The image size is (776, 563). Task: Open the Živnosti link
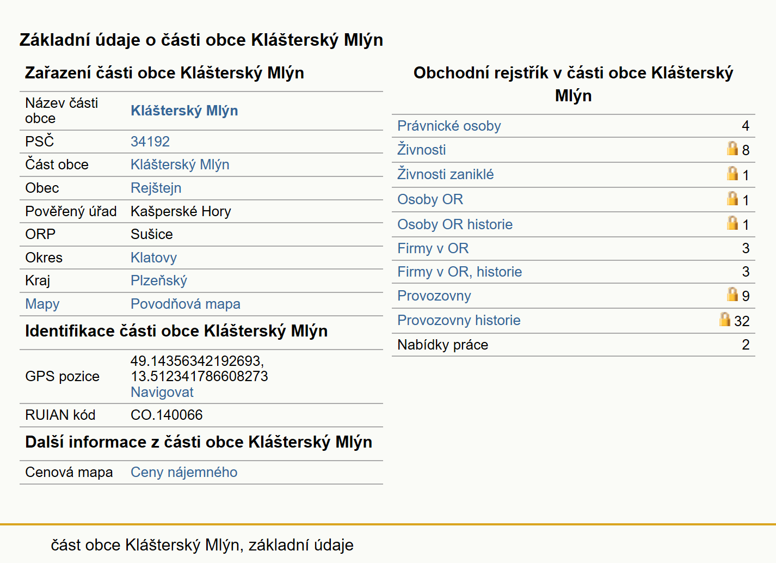[422, 150]
